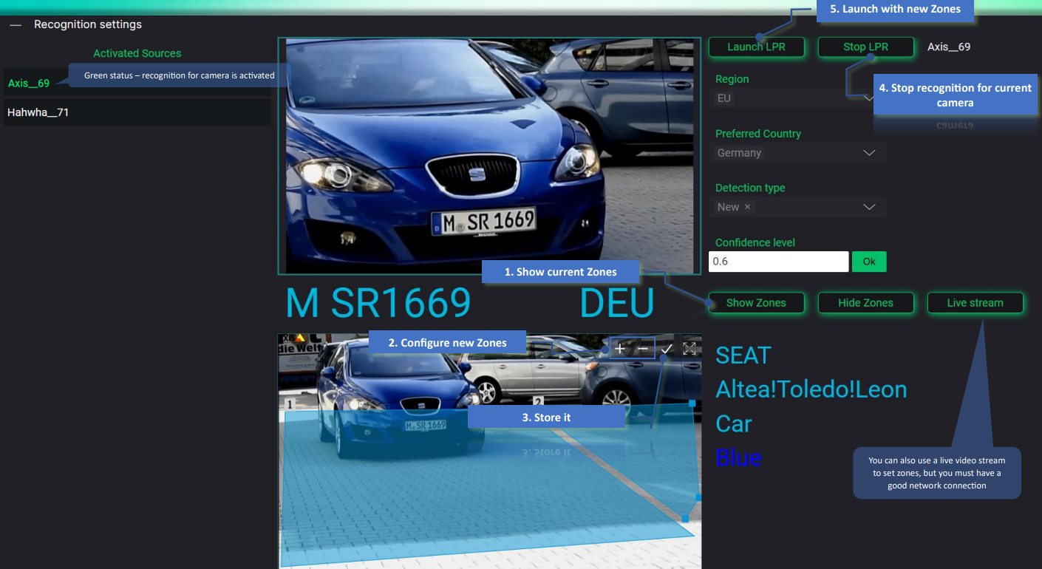The height and width of the screenshot is (569, 1042).
Task: Click the Altea!Toledo!Leon model text
Action: [811, 389]
